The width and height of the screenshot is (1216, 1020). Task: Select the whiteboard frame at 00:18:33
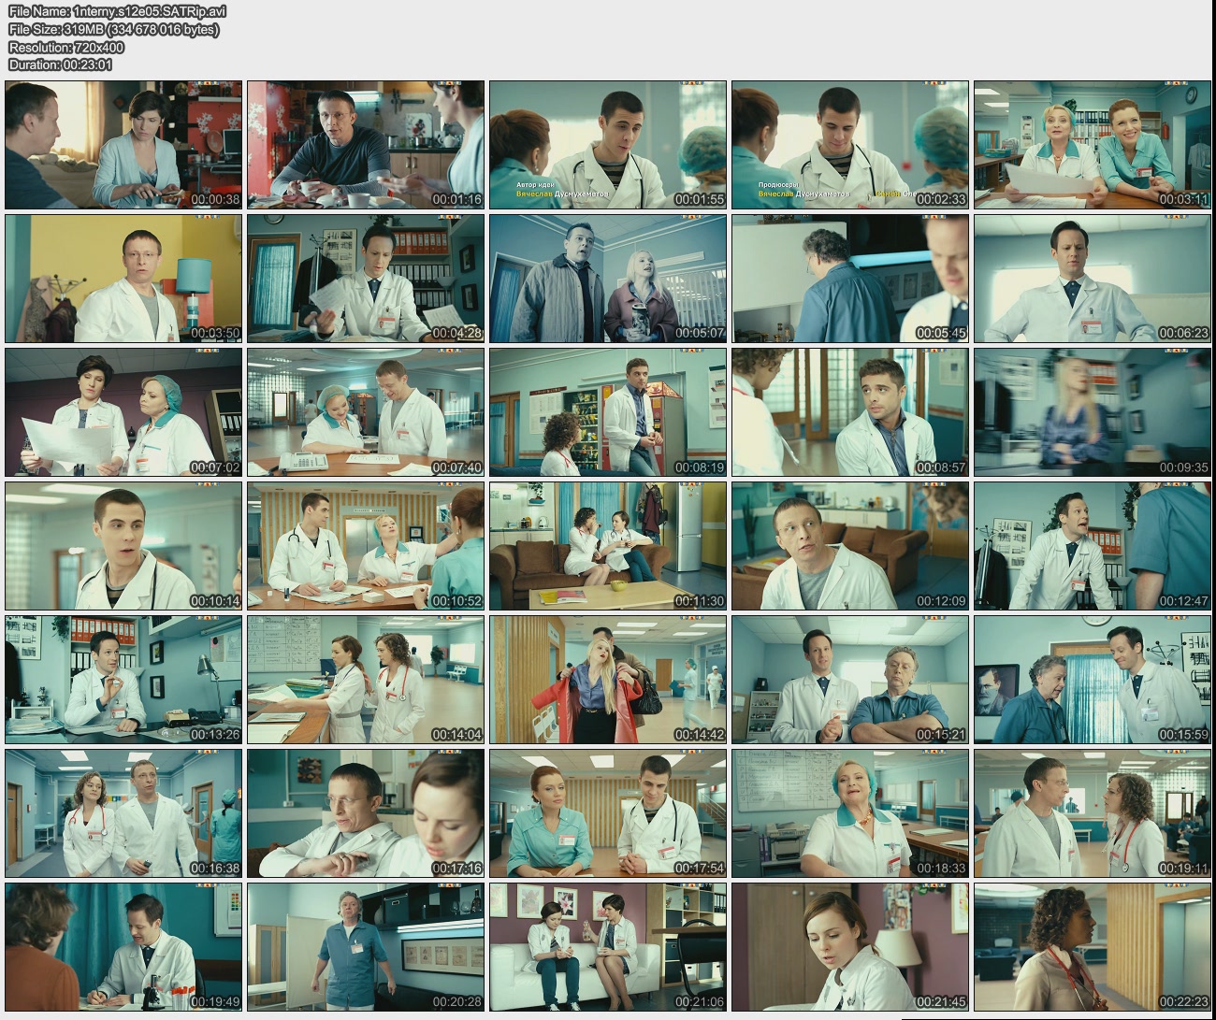(849, 813)
